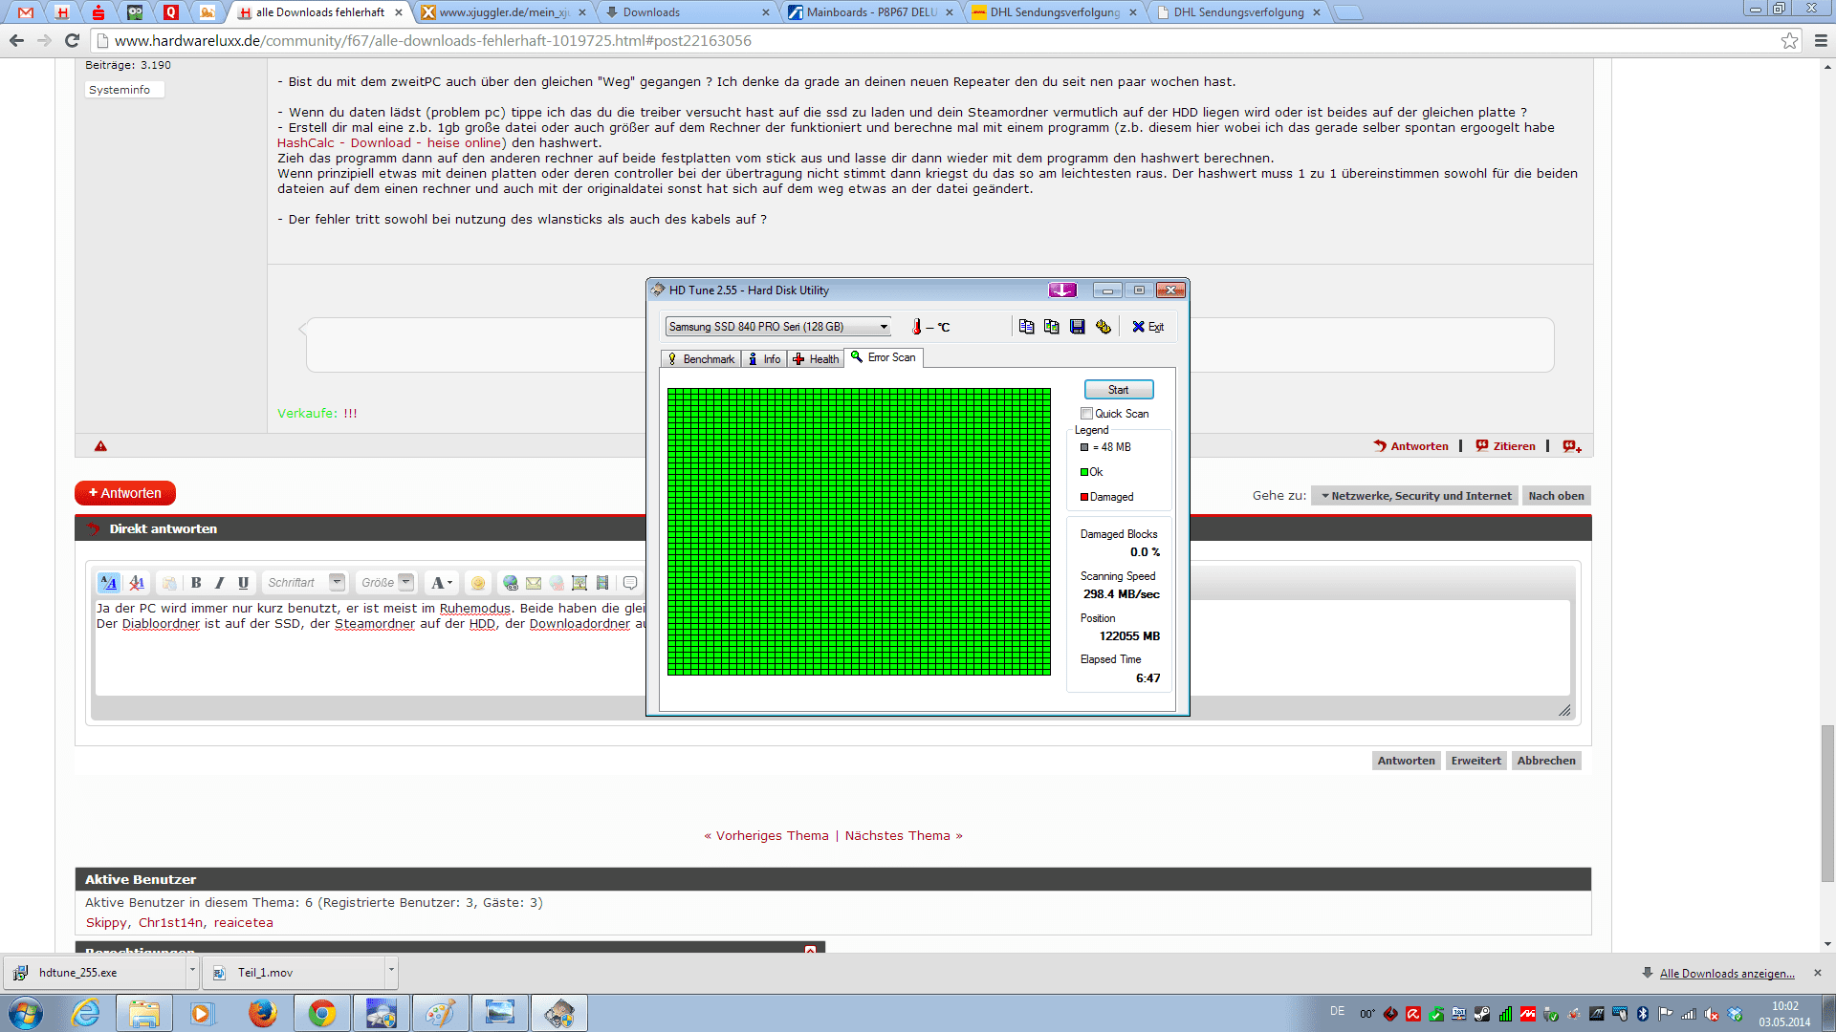Launch Firefox from the Windows taskbar

click(x=261, y=1013)
